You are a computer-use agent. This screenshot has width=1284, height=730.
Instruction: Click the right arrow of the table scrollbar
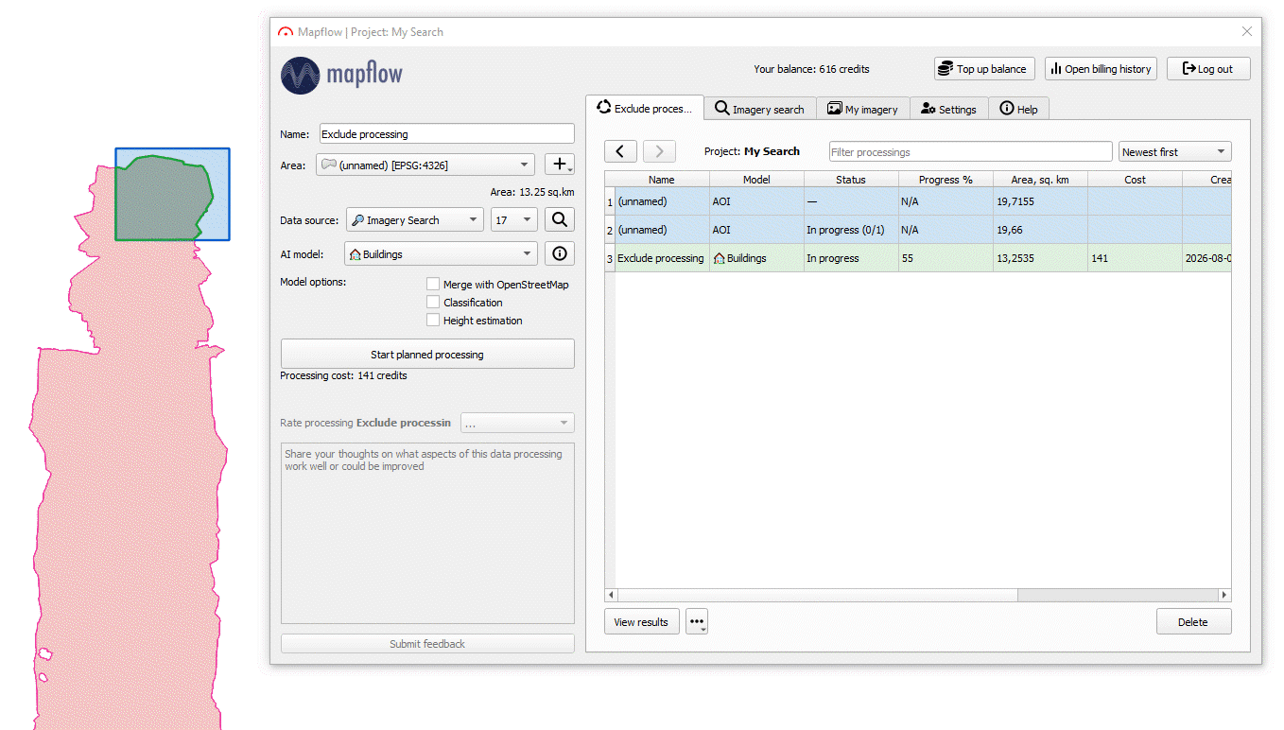tap(1224, 595)
